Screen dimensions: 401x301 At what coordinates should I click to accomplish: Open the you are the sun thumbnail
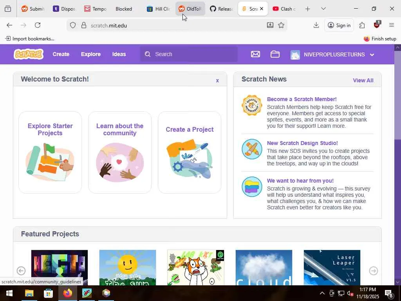pyautogui.click(x=127, y=268)
